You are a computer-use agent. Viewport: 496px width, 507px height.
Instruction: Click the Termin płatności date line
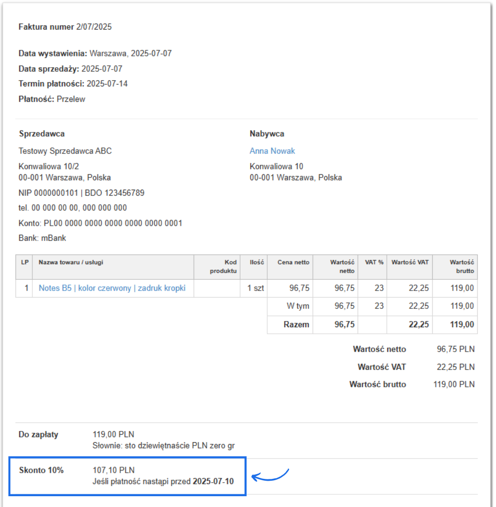[73, 84]
